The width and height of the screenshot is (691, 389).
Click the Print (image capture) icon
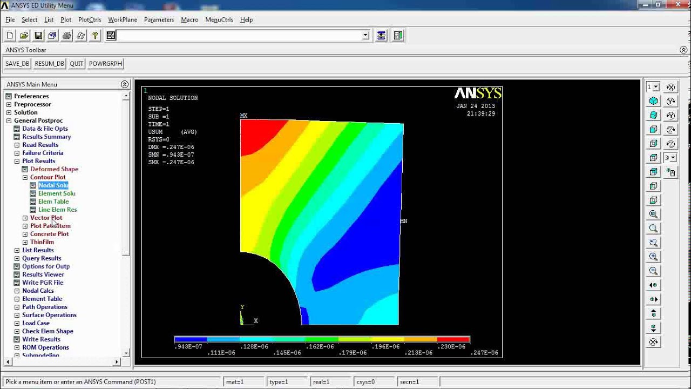tap(66, 36)
